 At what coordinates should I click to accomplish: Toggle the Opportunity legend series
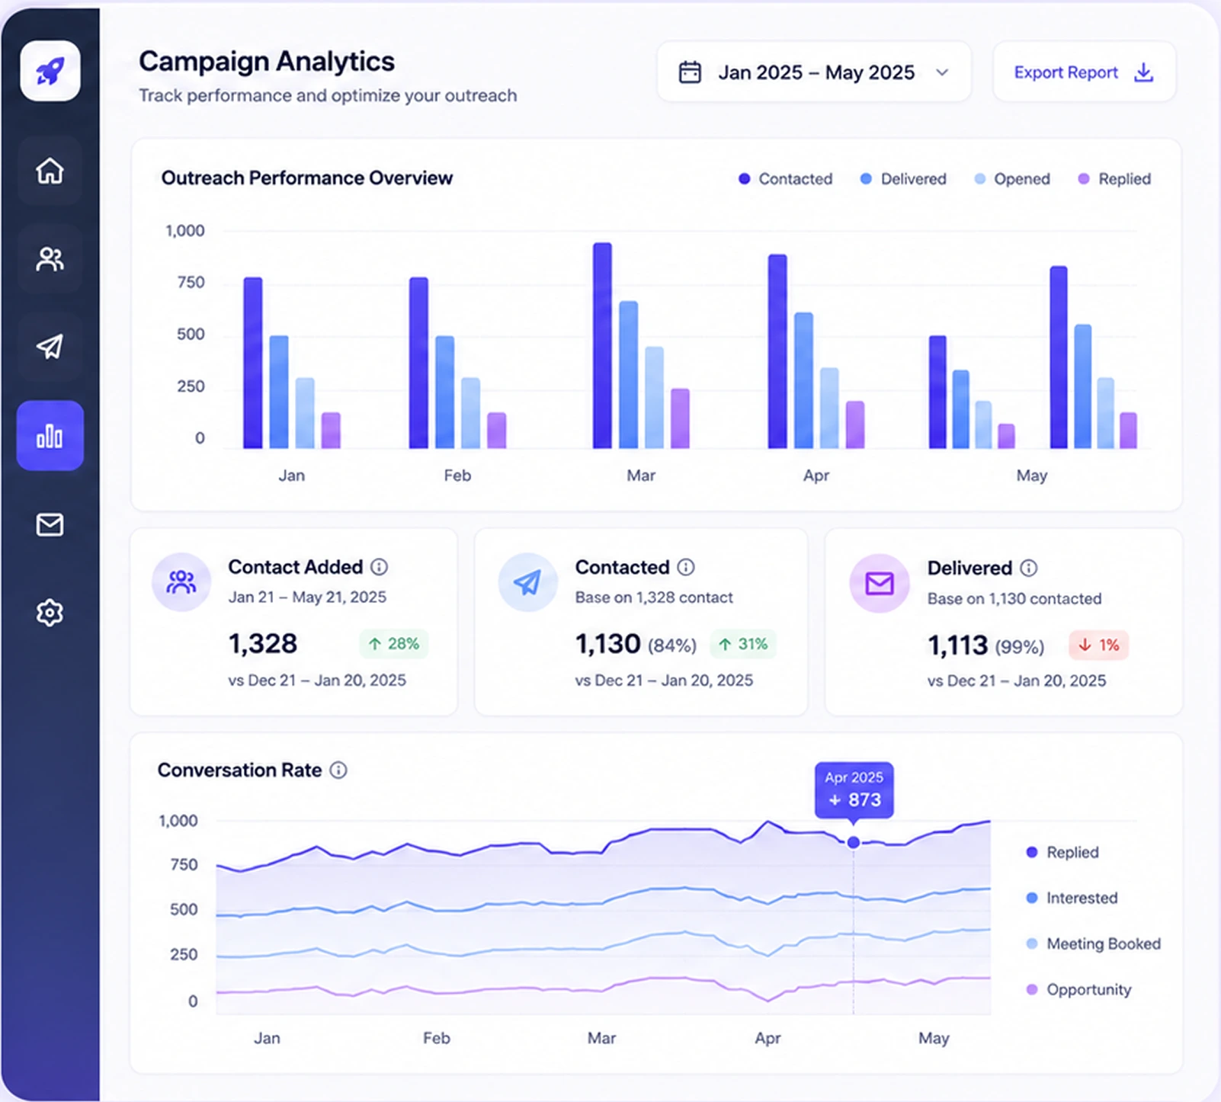point(1078,989)
